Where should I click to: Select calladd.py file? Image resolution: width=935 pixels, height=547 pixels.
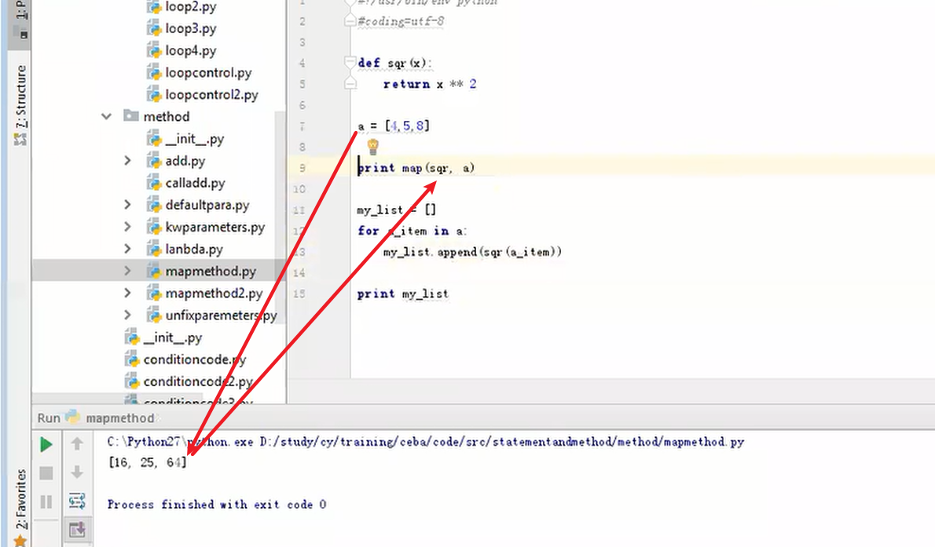click(x=195, y=182)
